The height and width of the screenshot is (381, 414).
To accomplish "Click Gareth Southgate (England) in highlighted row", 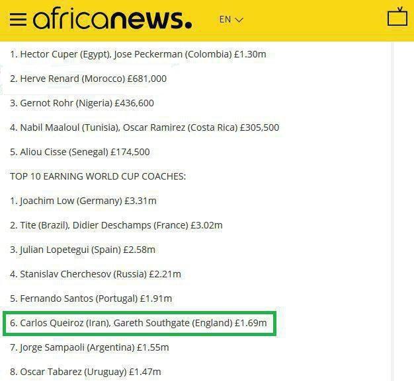I will 174,324.
